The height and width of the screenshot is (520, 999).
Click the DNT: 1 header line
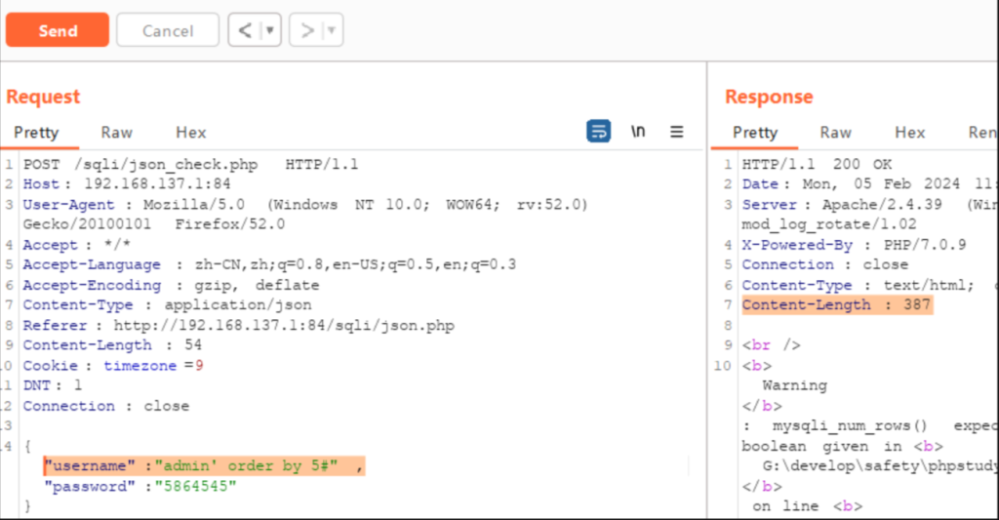click(53, 385)
